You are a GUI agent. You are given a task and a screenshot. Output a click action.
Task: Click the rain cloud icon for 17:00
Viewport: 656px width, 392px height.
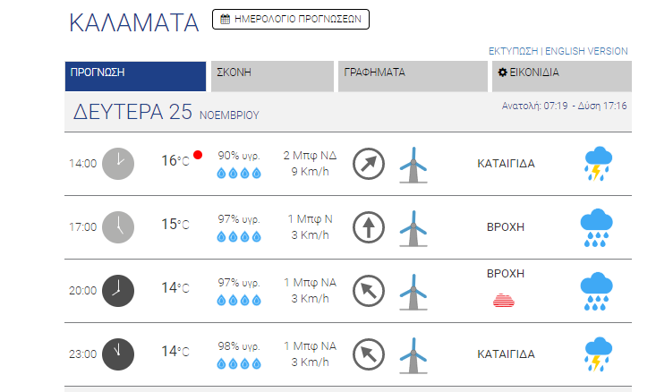[x=596, y=227]
